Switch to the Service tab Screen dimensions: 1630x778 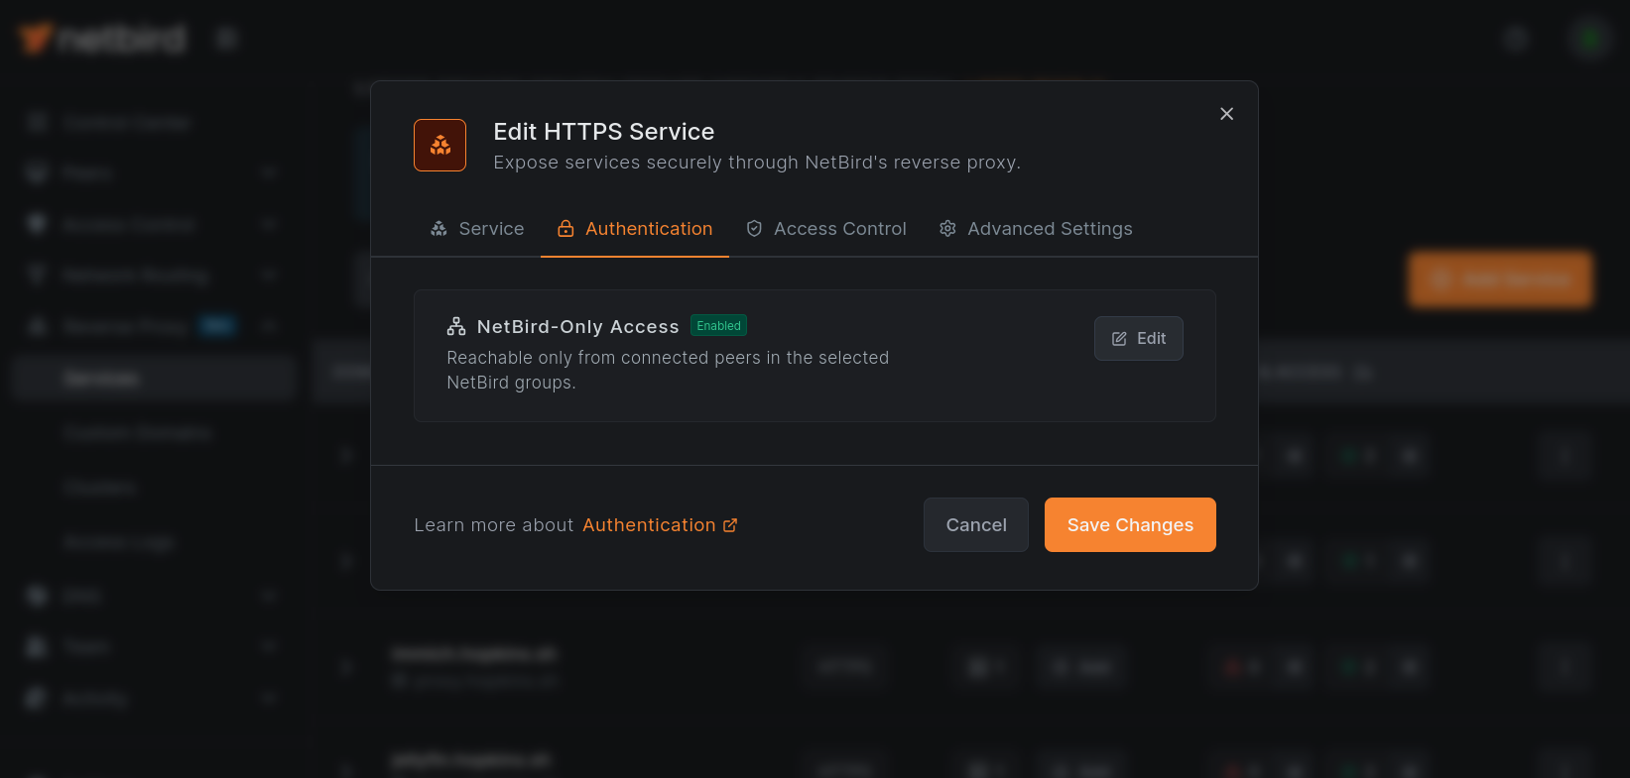coord(477,229)
